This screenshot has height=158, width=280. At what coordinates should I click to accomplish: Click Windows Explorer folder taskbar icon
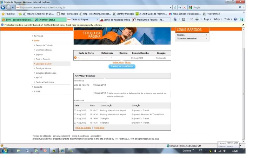click(x=19, y=151)
